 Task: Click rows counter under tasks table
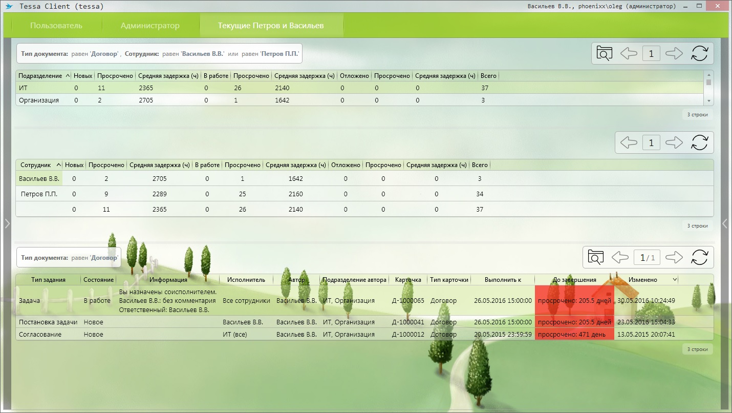tap(697, 349)
